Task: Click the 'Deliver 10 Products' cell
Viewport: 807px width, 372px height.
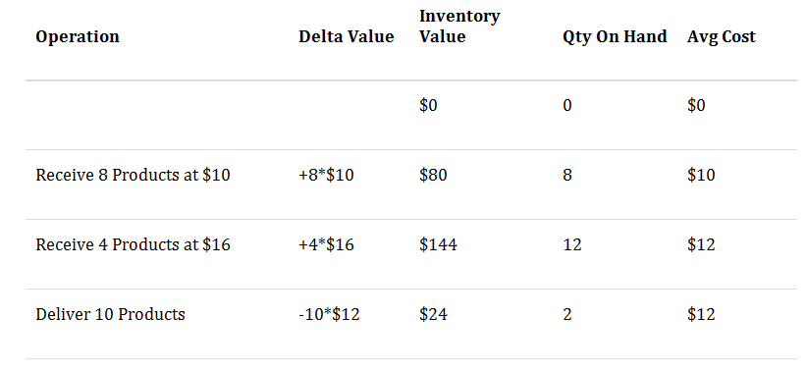Action: pyautogui.click(x=110, y=314)
